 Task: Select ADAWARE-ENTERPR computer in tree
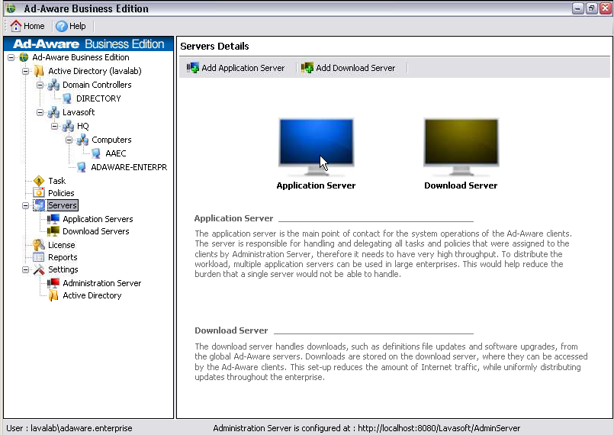point(129,167)
